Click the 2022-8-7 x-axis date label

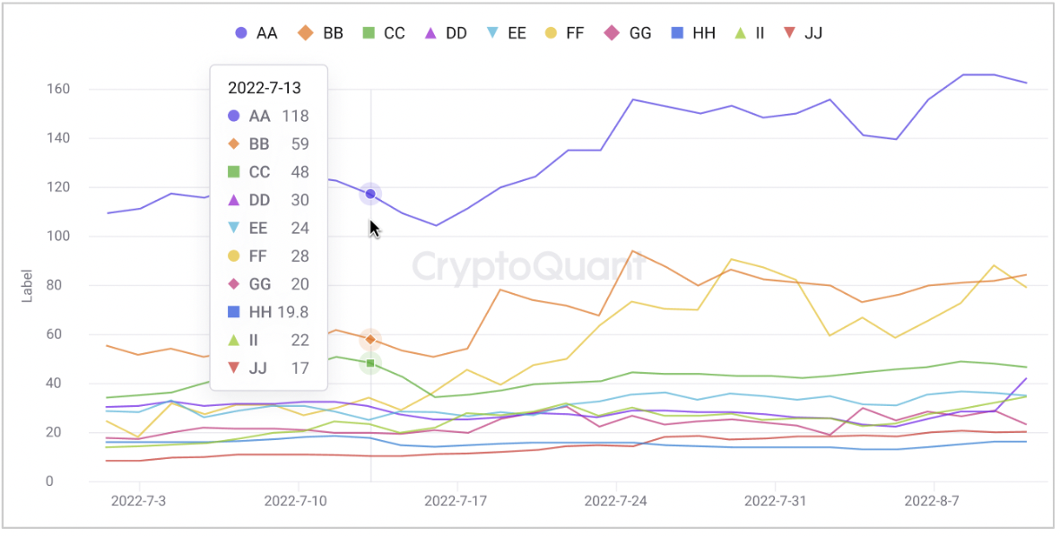click(932, 500)
